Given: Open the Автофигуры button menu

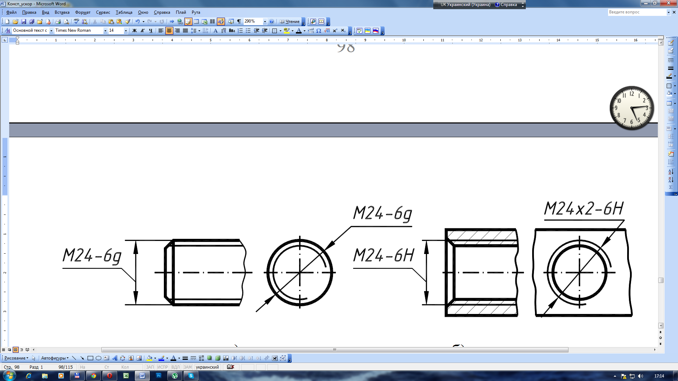Looking at the screenshot, I should point(55,358).
